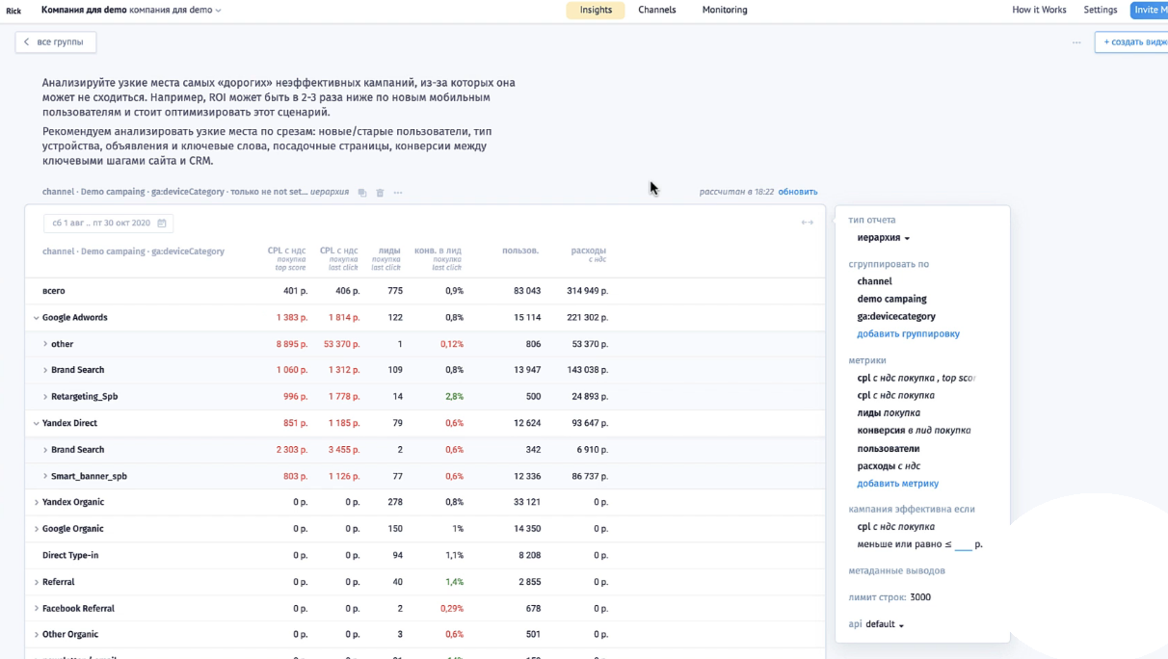Click всего row label

(x=54, y=291)
